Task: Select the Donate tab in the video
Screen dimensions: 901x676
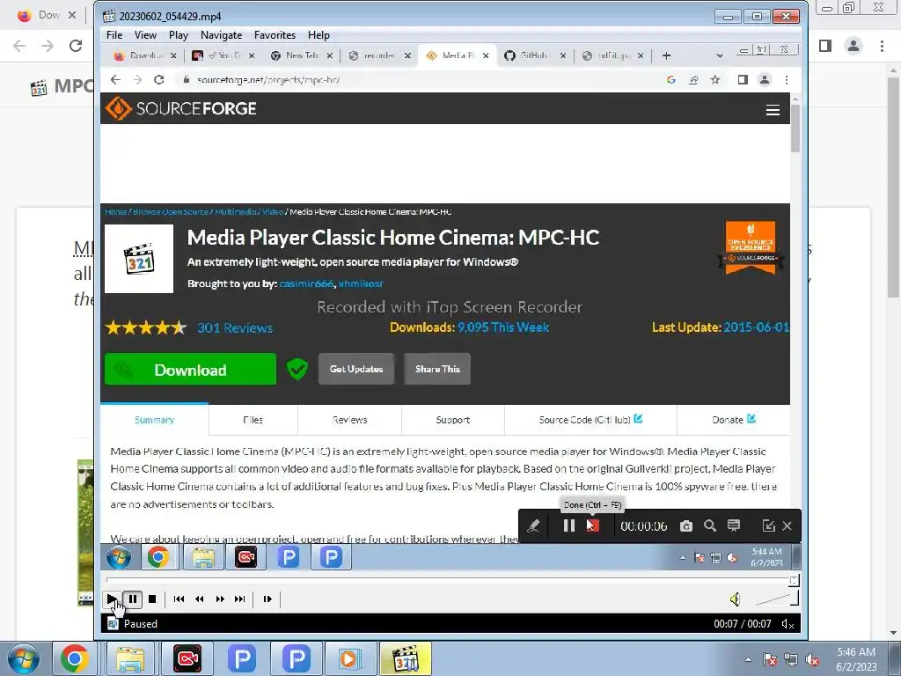Action: click(x=734, y=420)
